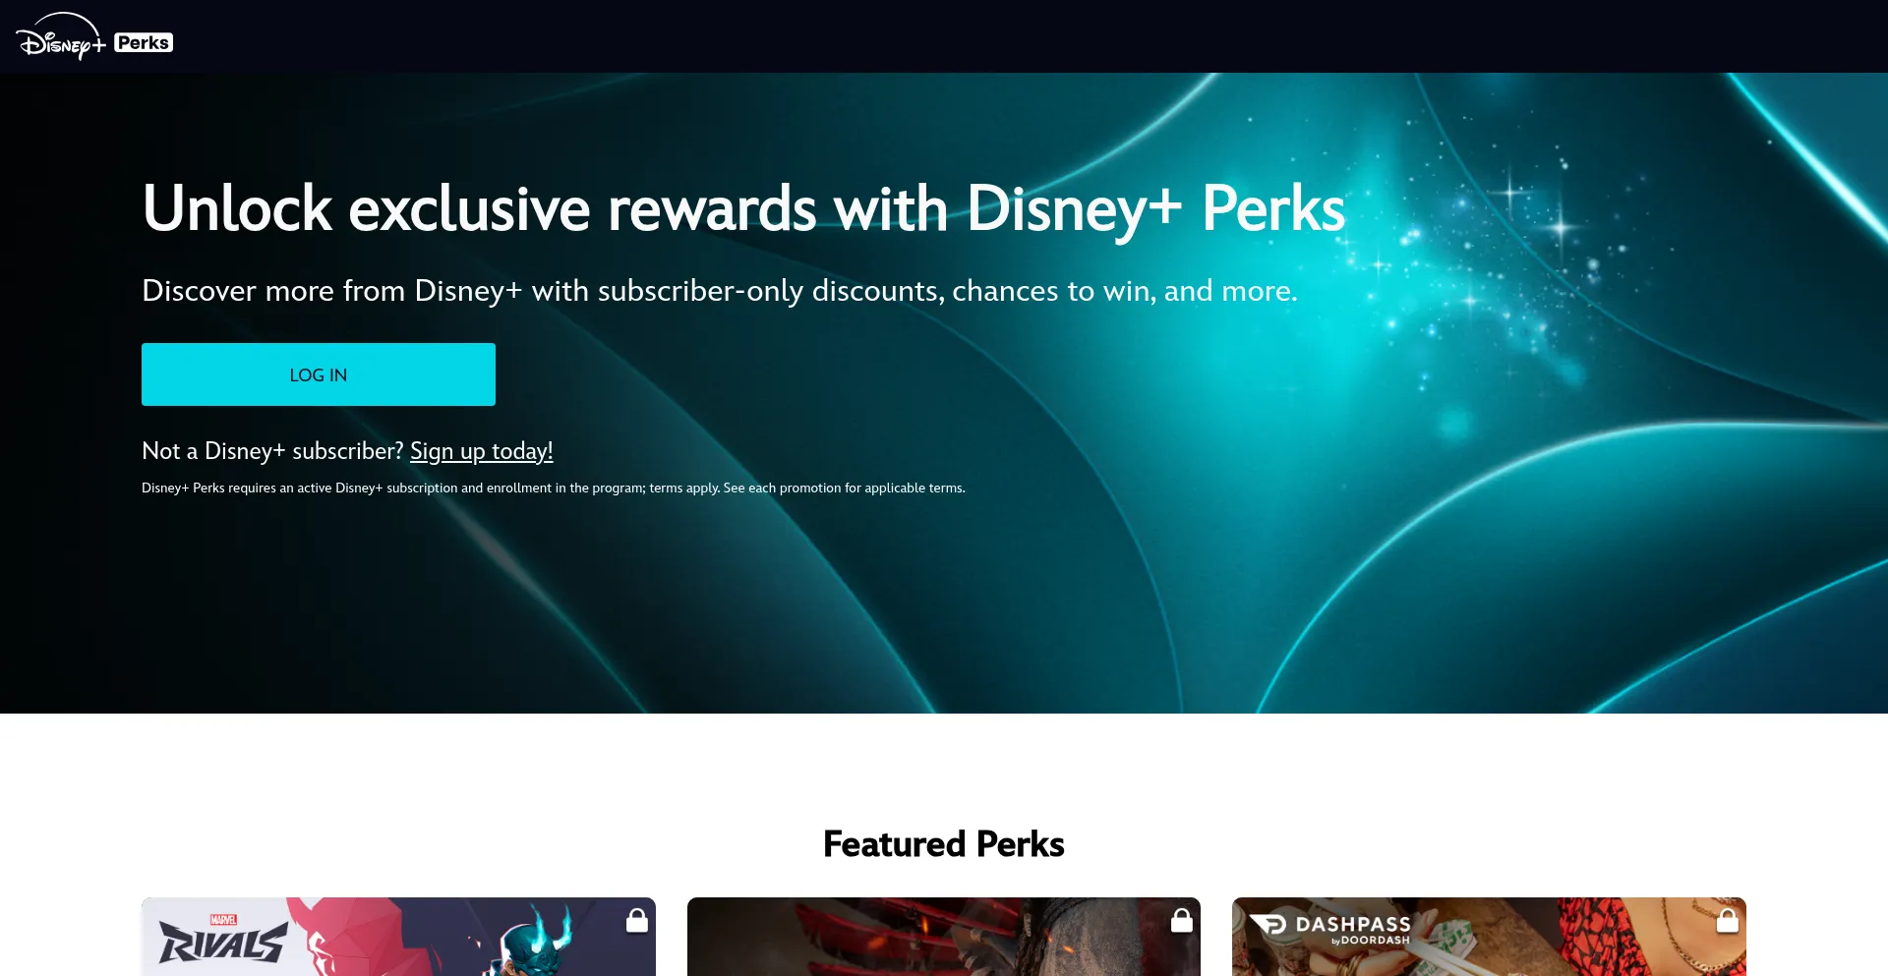This screenshot has height=976, width=1888.
Task: Open the 'Sign up today!' link
Action: point(482,451)
